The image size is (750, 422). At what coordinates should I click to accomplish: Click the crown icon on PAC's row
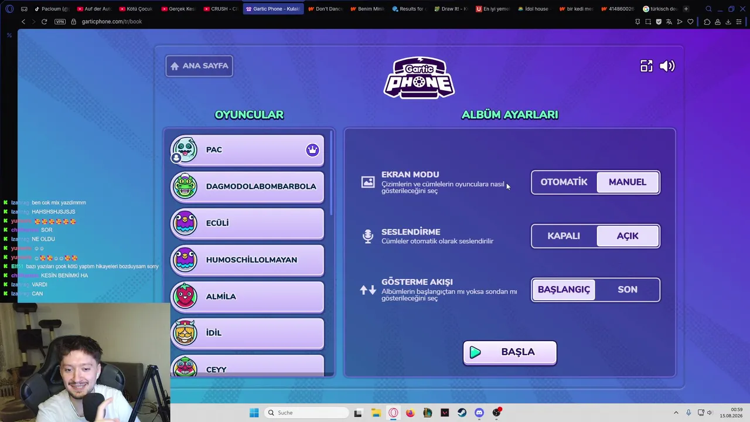point(312,150)
